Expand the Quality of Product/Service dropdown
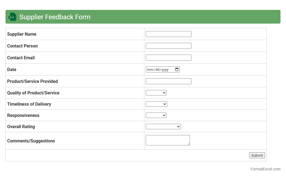Image resolution: width=286 pixels, height=177 pixels. point(156,93)
